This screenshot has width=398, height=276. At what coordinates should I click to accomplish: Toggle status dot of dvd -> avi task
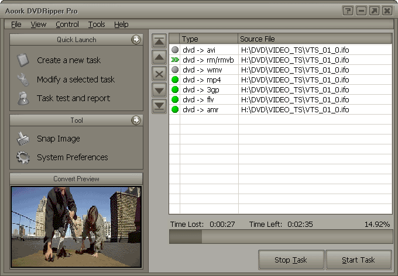pyautogui.click(x=174, y=50)
